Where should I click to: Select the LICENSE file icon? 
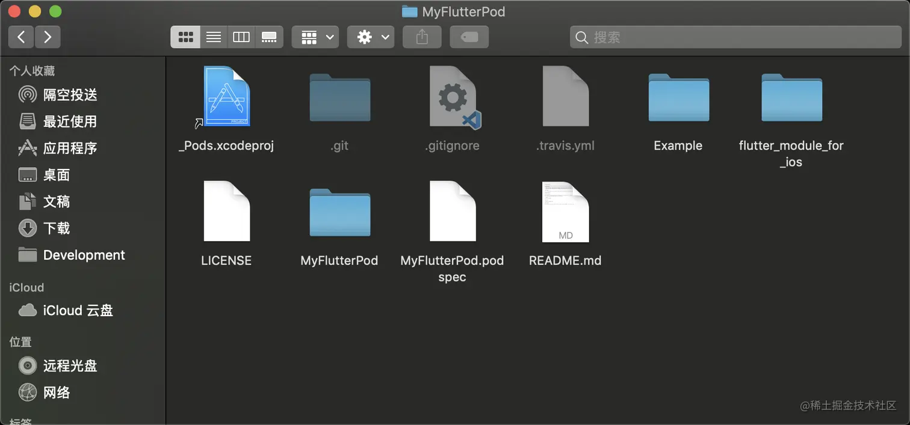pyautogui.click(x=226, y=212)
